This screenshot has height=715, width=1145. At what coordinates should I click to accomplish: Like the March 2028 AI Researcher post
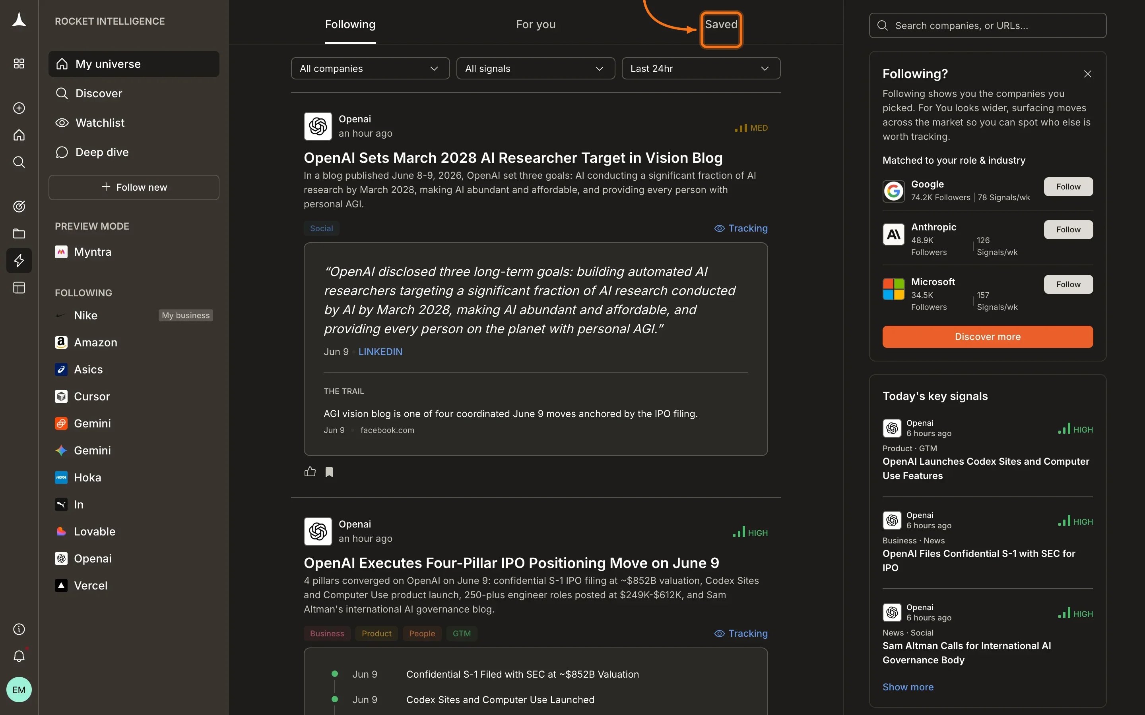tap(310, 472)
